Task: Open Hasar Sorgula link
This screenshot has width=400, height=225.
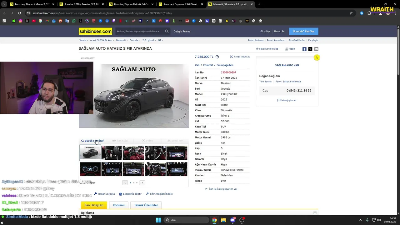Action: [x=104, y=194]
